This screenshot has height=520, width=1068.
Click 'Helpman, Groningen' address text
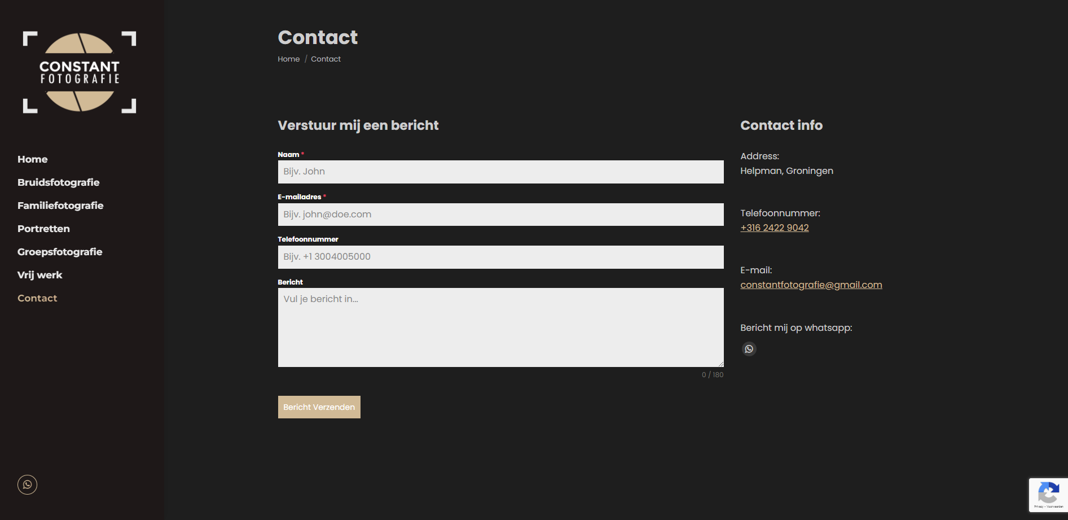click(786, 171)
